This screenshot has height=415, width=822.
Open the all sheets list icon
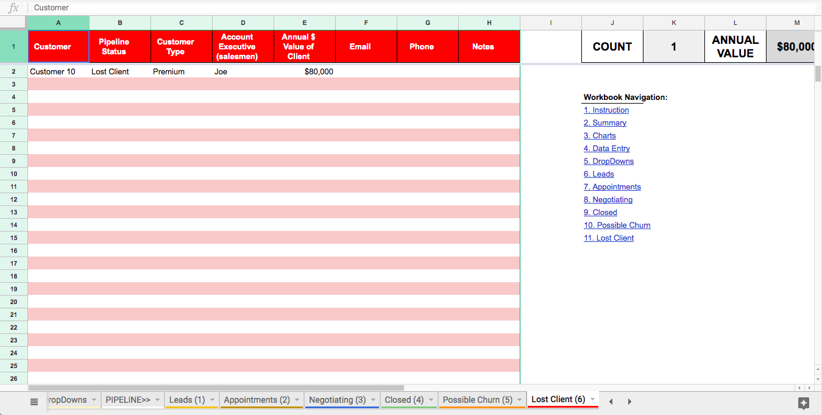[34, 402]
